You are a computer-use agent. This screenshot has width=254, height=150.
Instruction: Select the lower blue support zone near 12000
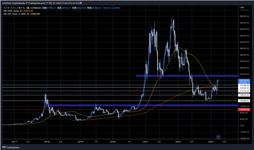click(143, 105)
